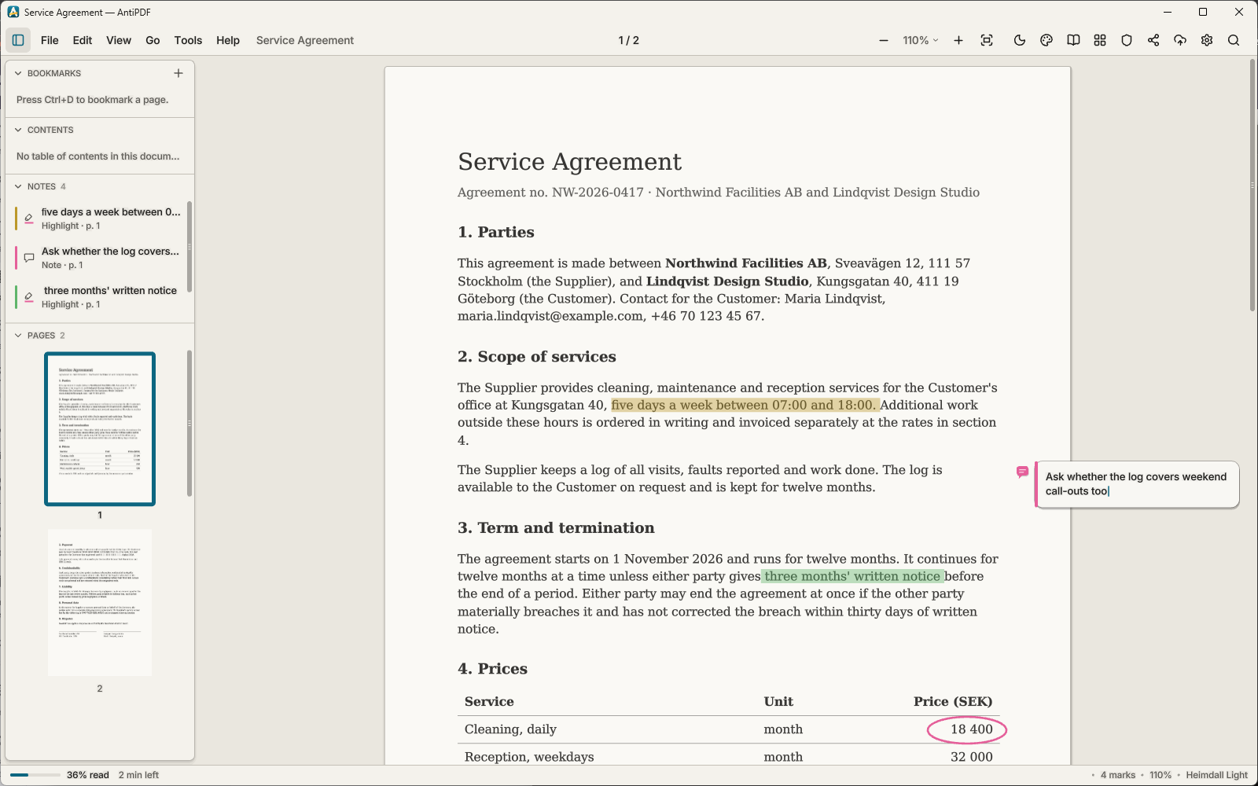Toggle the open-book reading view icon
1258x786 pixels.
coord(1073,40)
